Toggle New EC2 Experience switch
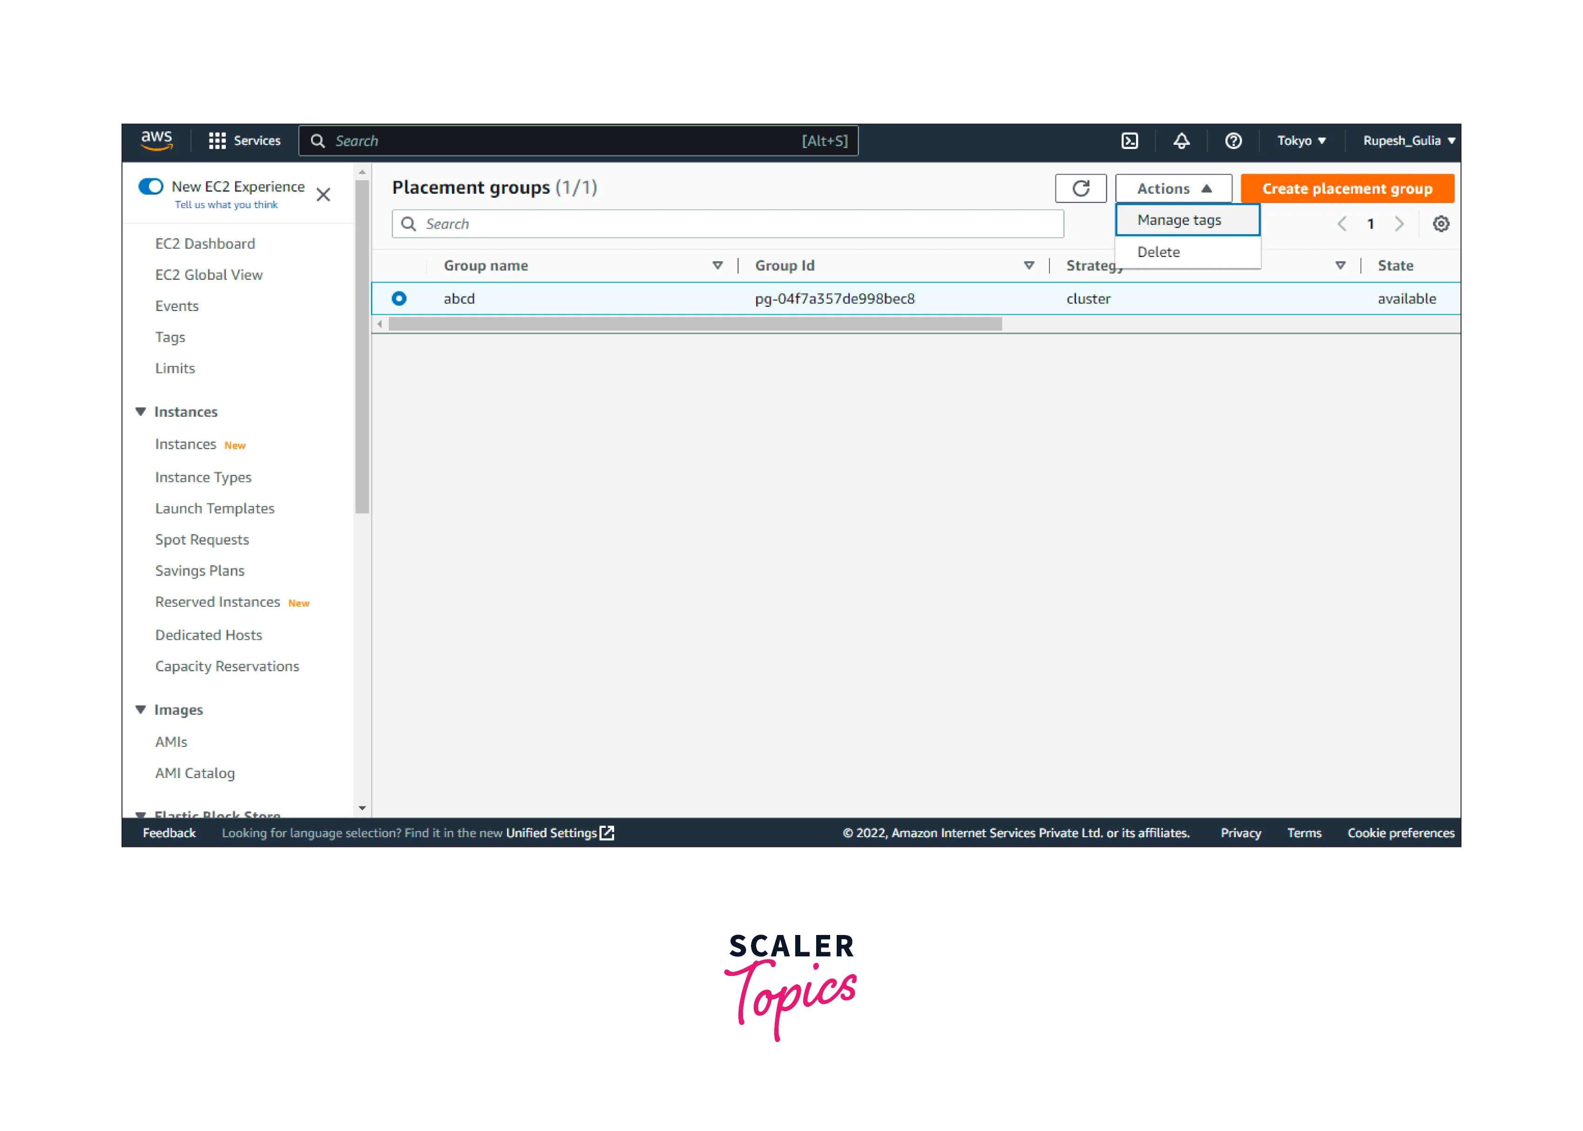The width and height of the screenshot is (1583, 1131). click(150, 187)
